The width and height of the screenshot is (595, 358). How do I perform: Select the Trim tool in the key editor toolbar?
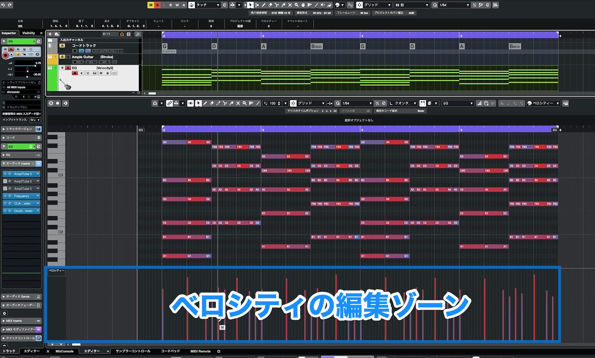click(218, 103)
